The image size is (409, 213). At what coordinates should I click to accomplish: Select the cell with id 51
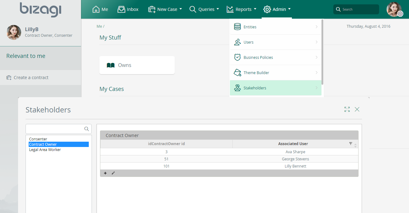(x=166, y=159)
